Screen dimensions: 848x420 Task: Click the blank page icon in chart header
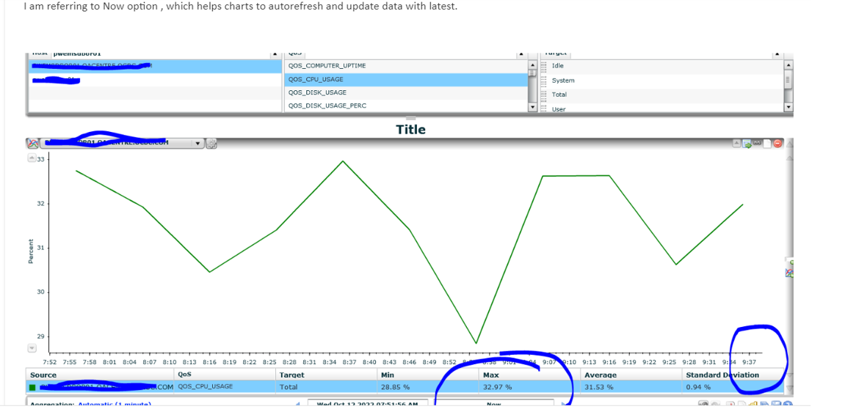coord(767,144)
